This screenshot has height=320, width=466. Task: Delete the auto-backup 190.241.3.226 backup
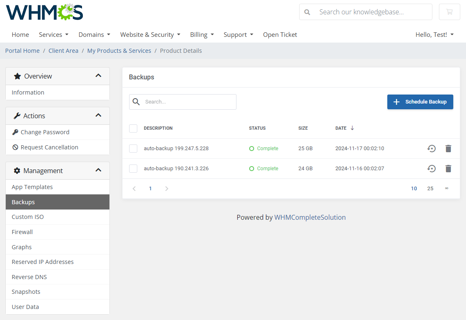coord(448,169)
